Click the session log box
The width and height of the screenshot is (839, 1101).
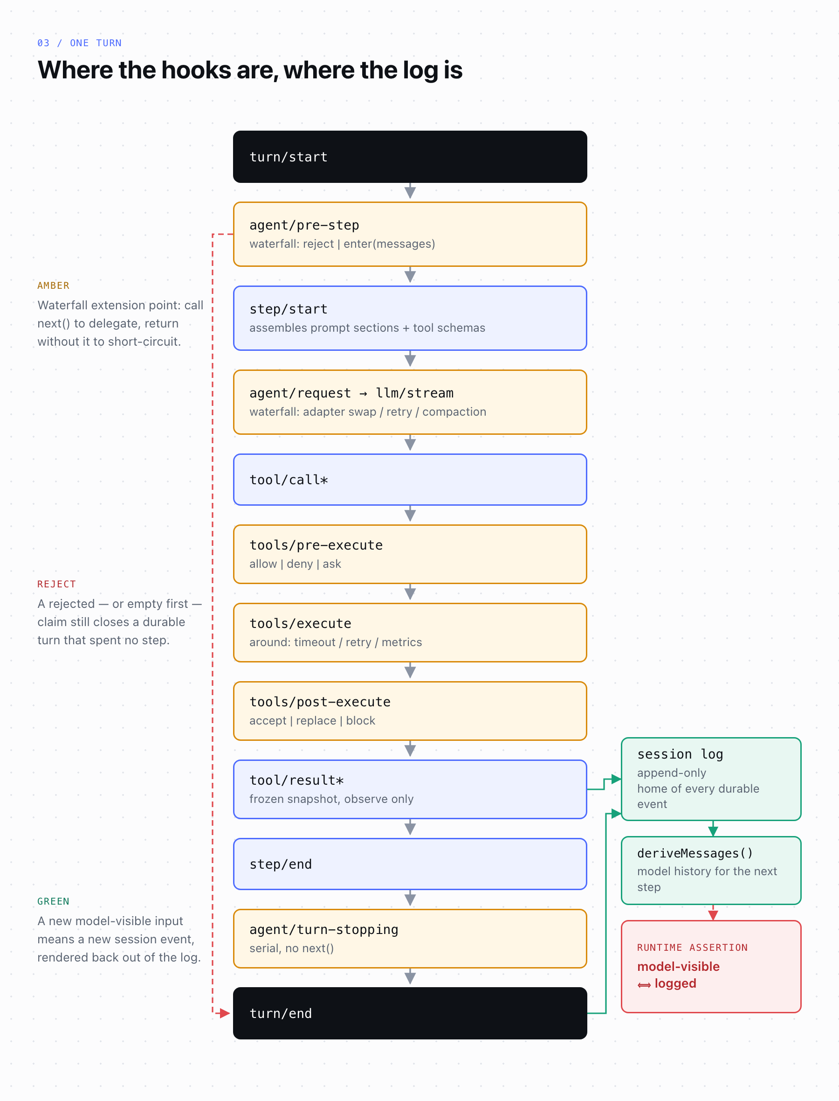pyautogui.click(x=711, y=779)
